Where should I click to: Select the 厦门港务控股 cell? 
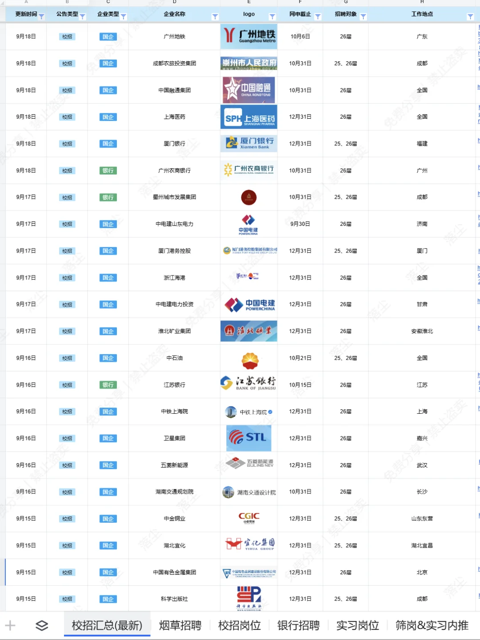[x=174, y=251]
